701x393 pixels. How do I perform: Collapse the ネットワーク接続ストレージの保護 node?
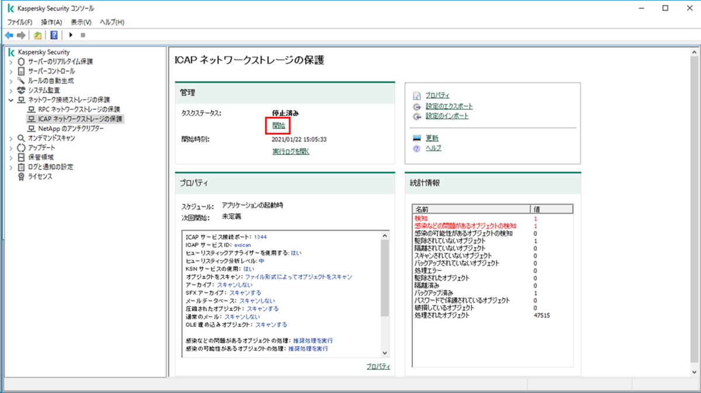11,99
